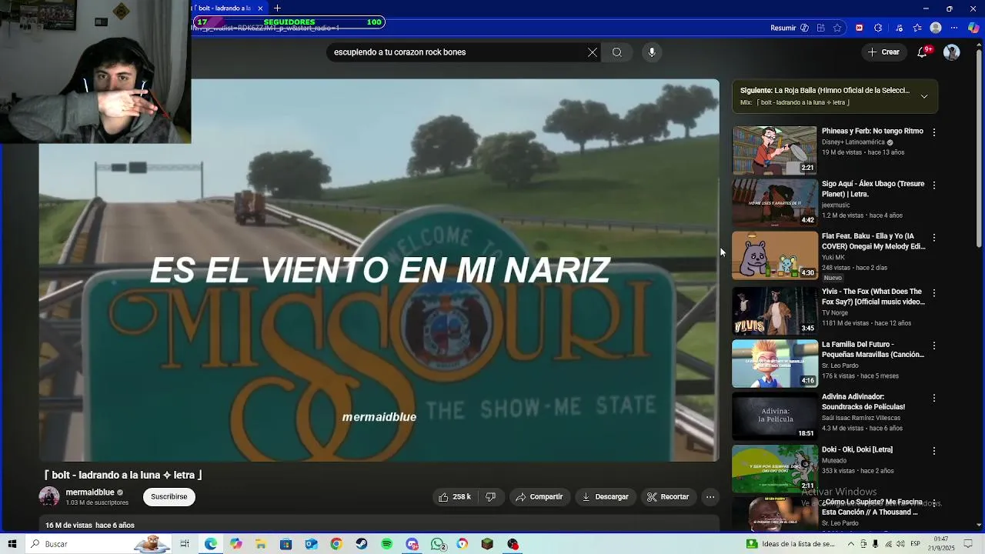Viewport: 985px width, 554px height.
Task: Open the Windows Start menu
Action: (12, 544)
